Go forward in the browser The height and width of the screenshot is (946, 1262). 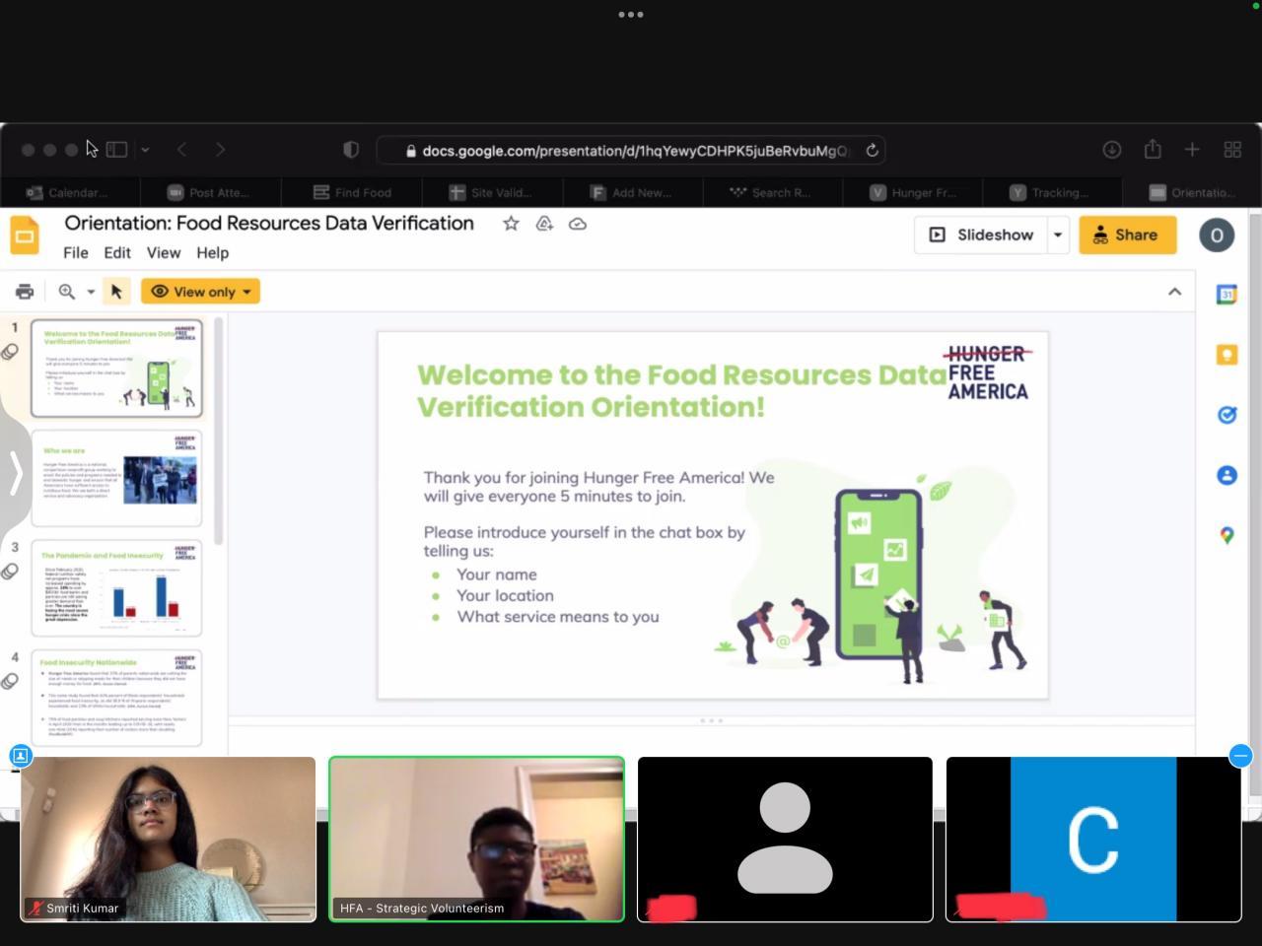pyautogui.click(x=220, y=150)
